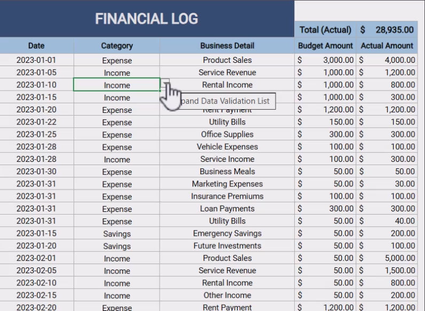Select Income category in 2023-01-15 row

[117, 97]
